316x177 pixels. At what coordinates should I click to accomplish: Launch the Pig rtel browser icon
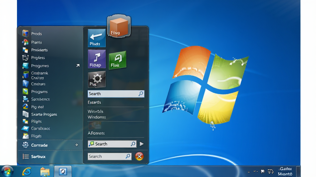25,107
